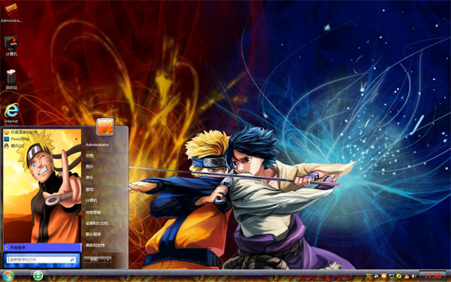Open 设备和打印机 in Start menu
Screen dimensions: 451x282
click(x=97, y=223)
